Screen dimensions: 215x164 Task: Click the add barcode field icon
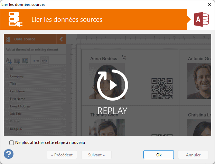click(x=17, y=61)
